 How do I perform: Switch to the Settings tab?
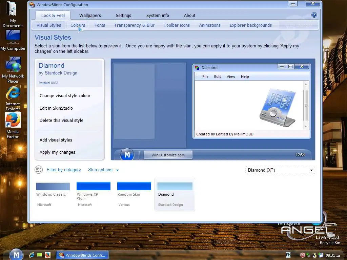point(123,16)
